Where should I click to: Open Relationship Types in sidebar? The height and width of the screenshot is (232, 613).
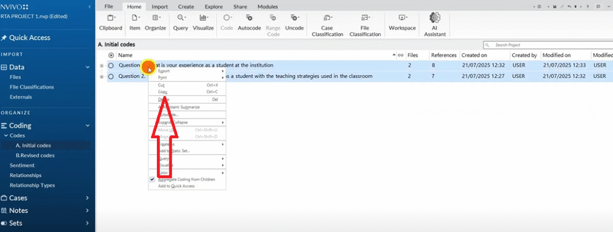[x=32, y=185]
